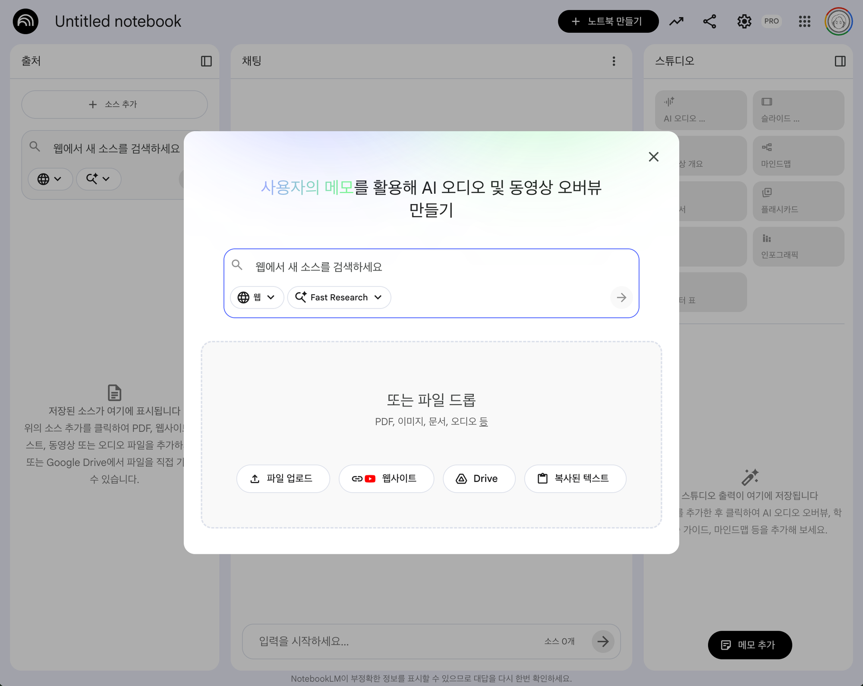Open globe dropdown in sources sidebar
863x686 pixels.
point(50,179)
